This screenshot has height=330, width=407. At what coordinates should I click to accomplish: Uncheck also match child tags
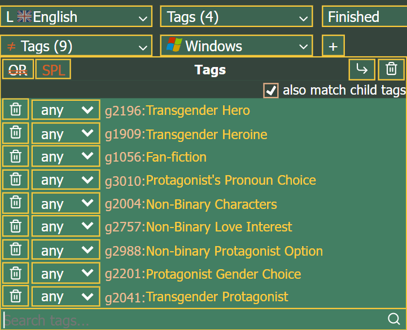272,90
